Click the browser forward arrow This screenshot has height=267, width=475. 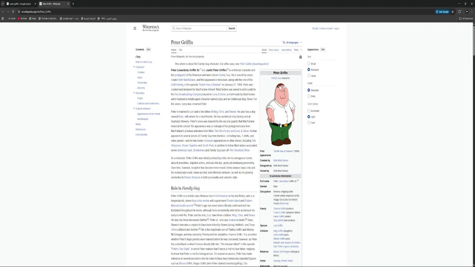click(8, 11)
